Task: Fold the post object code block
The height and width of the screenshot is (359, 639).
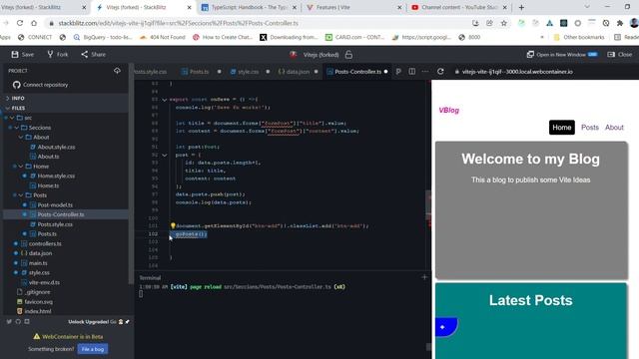Action: click(165, 156)
